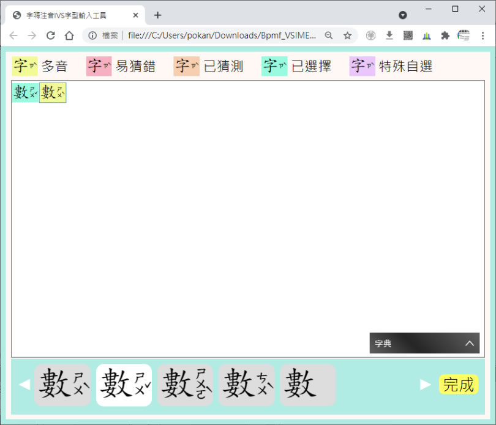This screenshot has width=496, height=425.
Task: Show next candidates with right triangle arrow
Action: point(425,385)
